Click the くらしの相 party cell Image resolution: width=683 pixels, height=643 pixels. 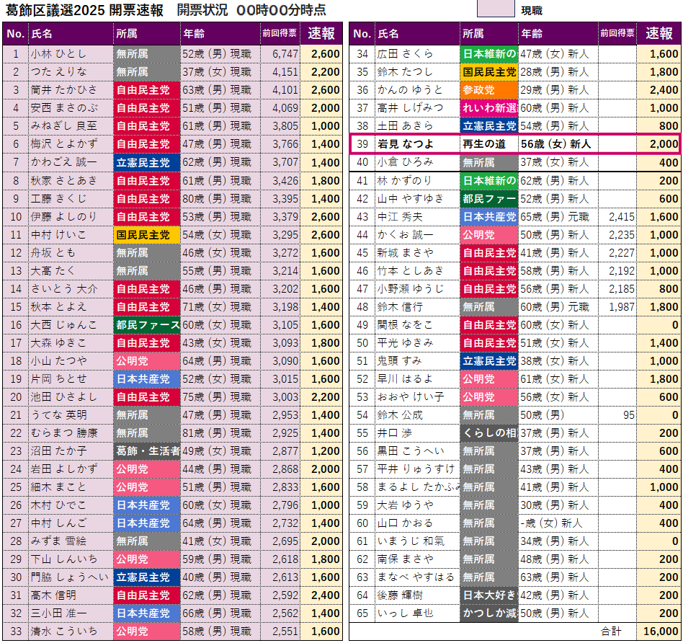488,433
